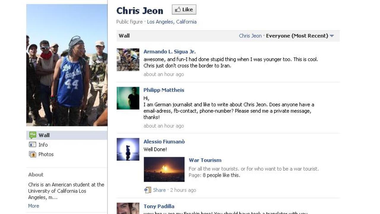This screenshot has height=214, width=380.
Task: Click Philipp Mattheis's green avatar
Action: pos(128,98)
